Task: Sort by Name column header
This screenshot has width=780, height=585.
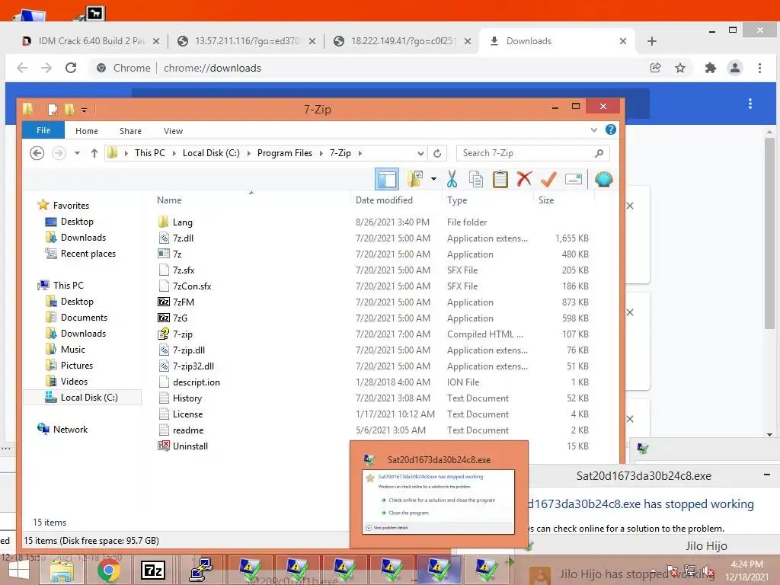Action: coord(169,200)
